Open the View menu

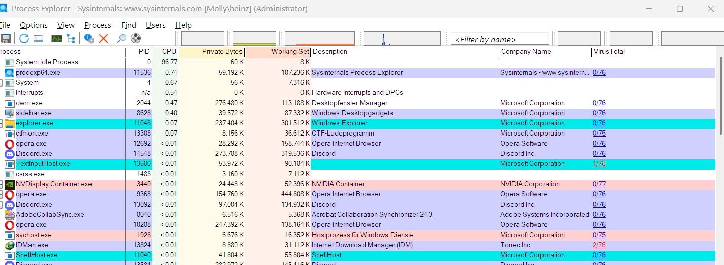click(66, 25)
